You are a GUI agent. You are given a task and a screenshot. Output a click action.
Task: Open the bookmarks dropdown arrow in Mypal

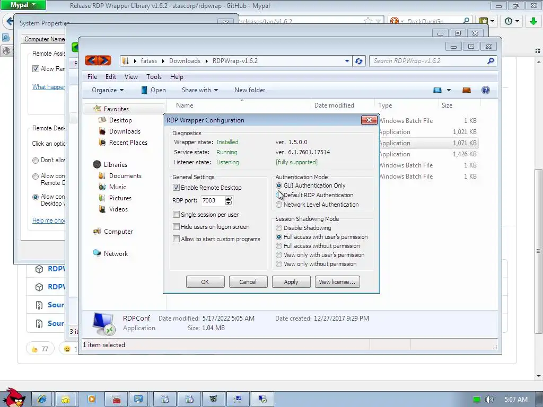click(492, 21)
